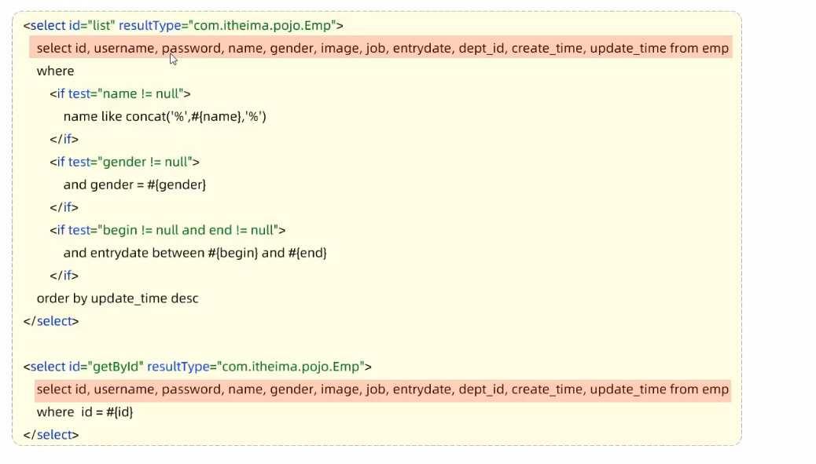Click the name like concat expression line
The image size is (816, 464).
(164, 117)
